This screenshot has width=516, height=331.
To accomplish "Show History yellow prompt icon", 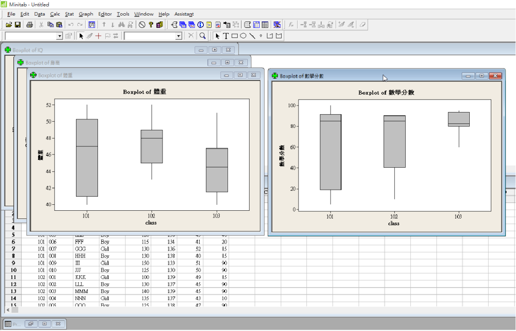I will [x=209, y=25].
